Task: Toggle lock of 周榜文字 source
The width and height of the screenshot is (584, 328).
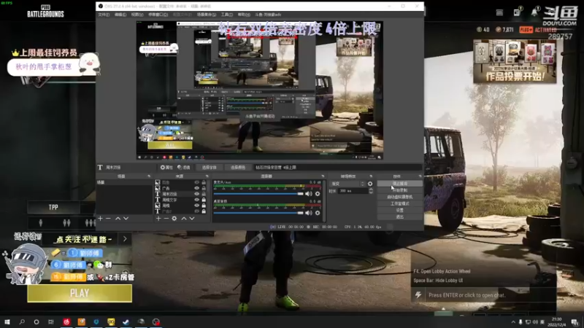Action: pos(204,200)
